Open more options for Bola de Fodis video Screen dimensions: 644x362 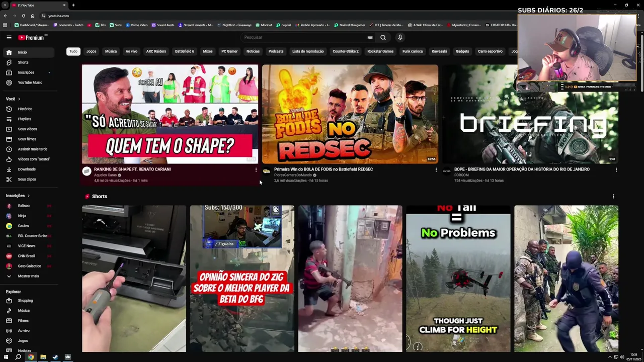tap(436, 170)
